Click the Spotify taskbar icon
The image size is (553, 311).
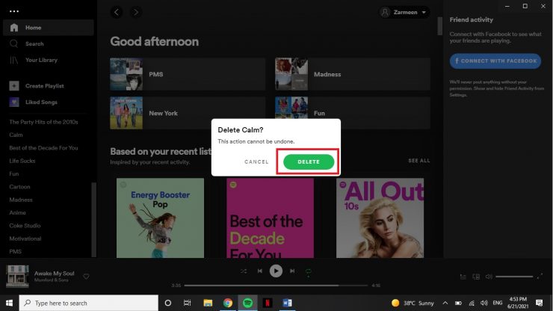point(247,303)
